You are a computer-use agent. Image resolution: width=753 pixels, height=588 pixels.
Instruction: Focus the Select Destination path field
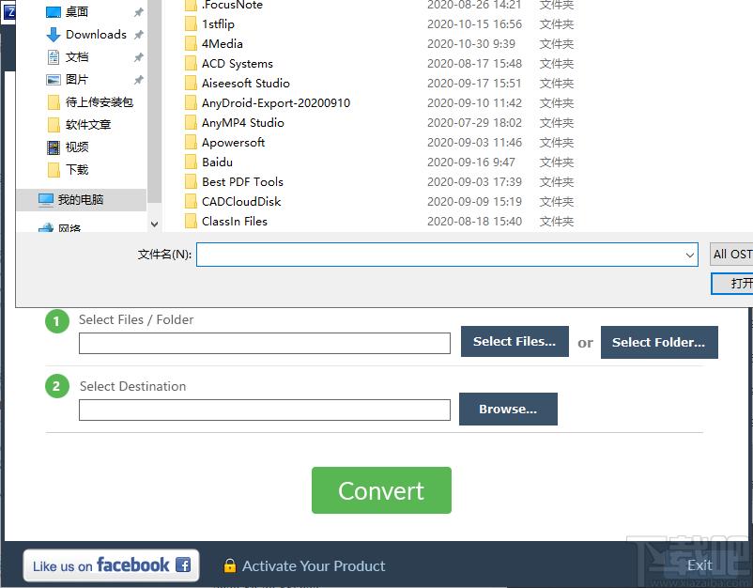(x=264, y=410)
